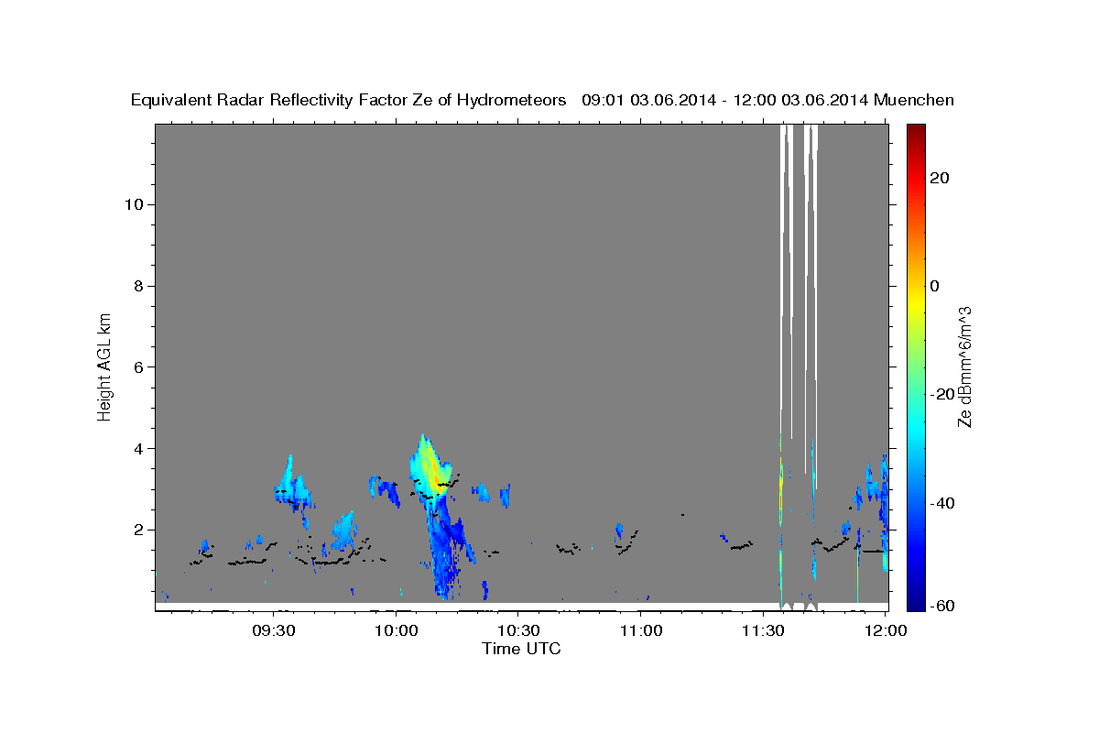Click the colorbar tick label -20
Image resolution: width=1099 pixels, height=733 pixels.
(x=942, y=394)
